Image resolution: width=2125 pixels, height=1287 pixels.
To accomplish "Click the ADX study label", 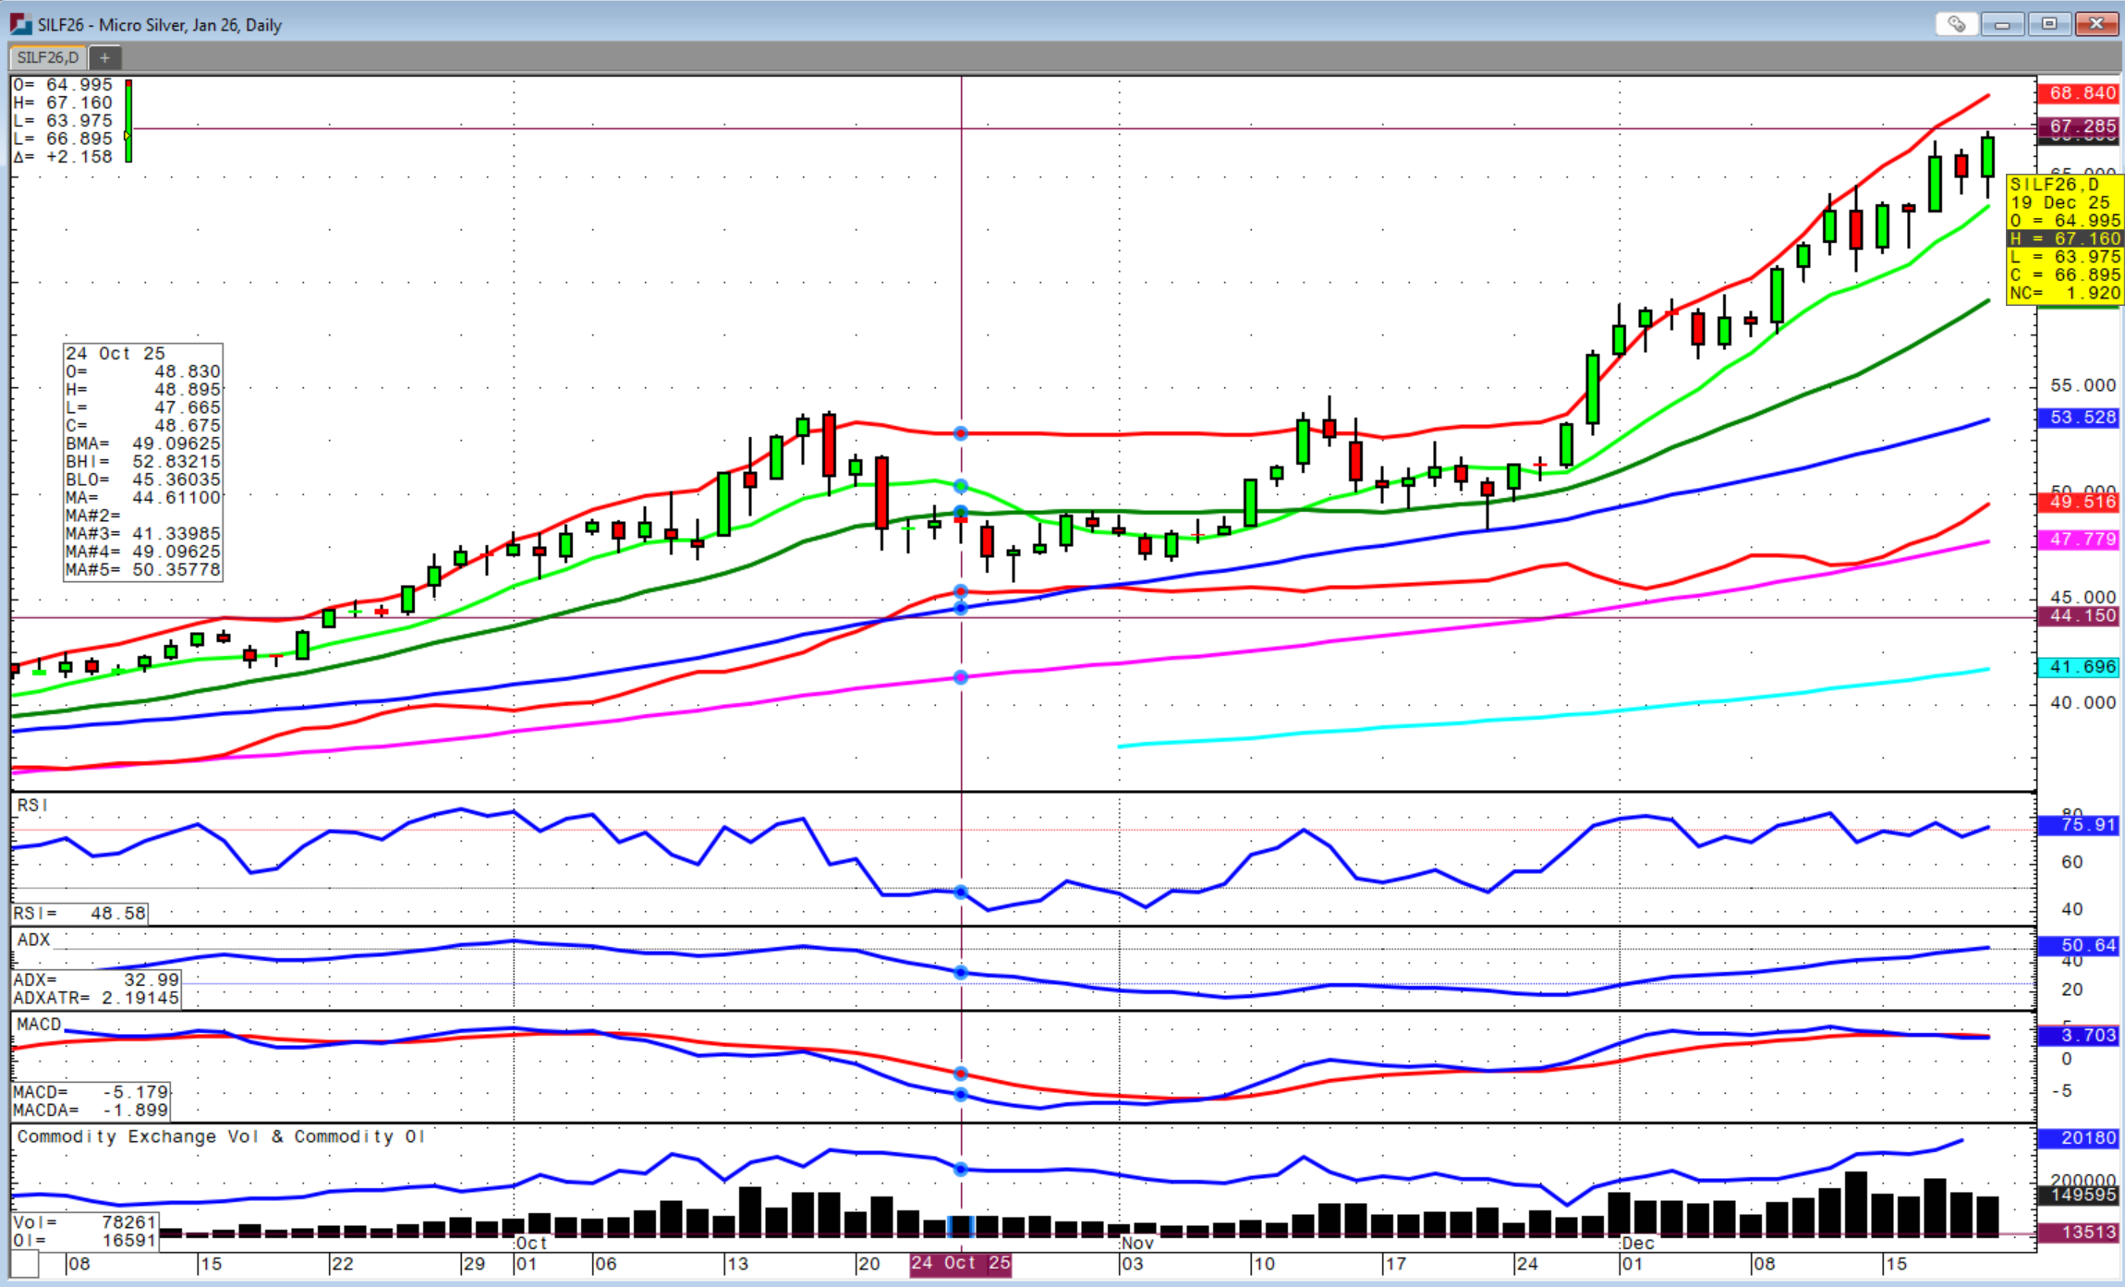I will tap(33, 940).
